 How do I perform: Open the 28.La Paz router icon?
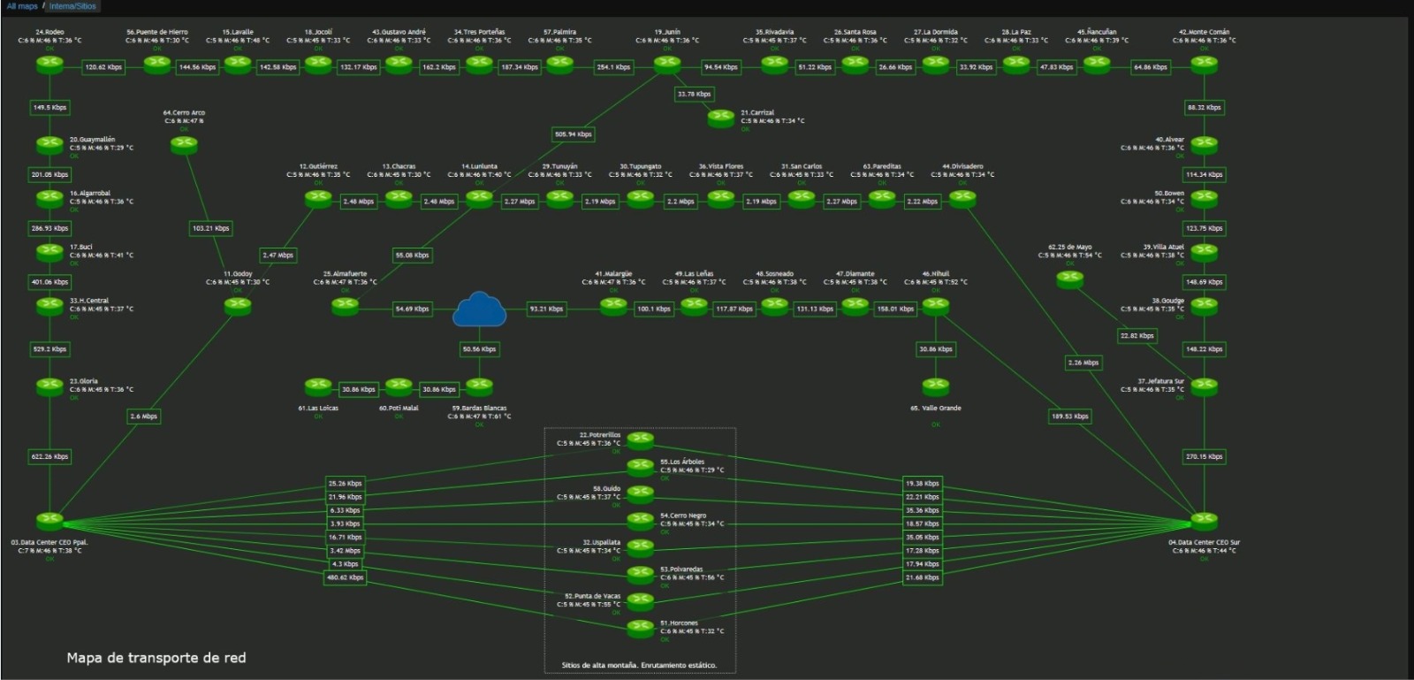point(1016,65)
